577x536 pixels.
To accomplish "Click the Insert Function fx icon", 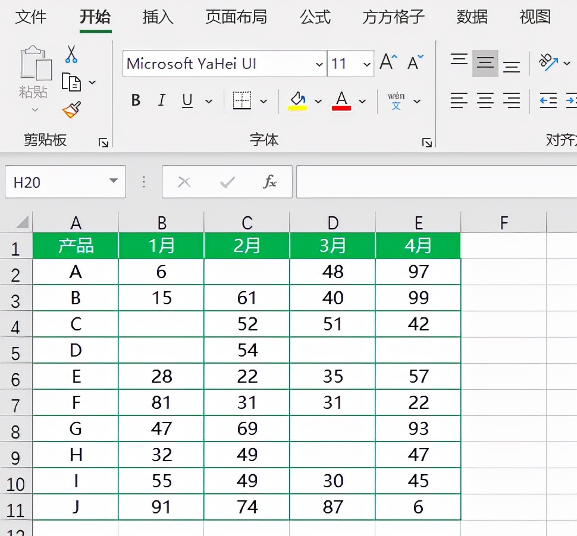I will pos(271,182).
